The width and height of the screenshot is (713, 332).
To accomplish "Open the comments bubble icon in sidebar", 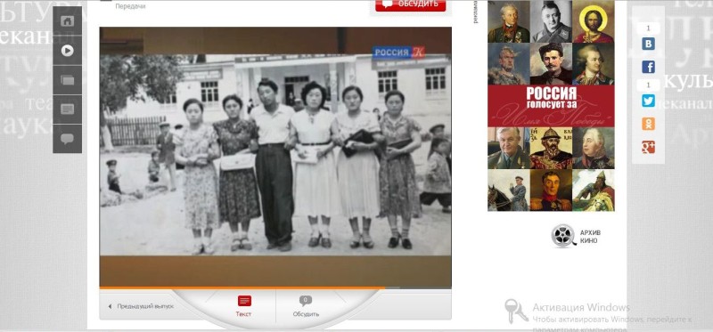I will tap(68, 139).
